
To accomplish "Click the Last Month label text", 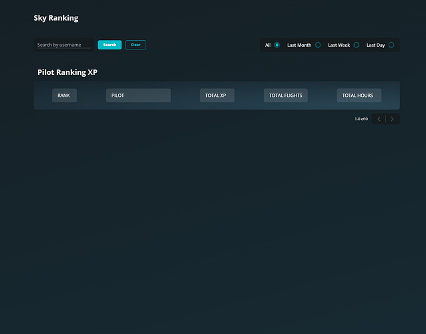I will (299, 45).
